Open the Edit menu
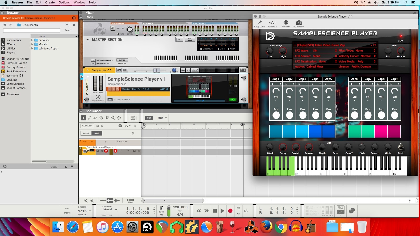 pos(39,2)
